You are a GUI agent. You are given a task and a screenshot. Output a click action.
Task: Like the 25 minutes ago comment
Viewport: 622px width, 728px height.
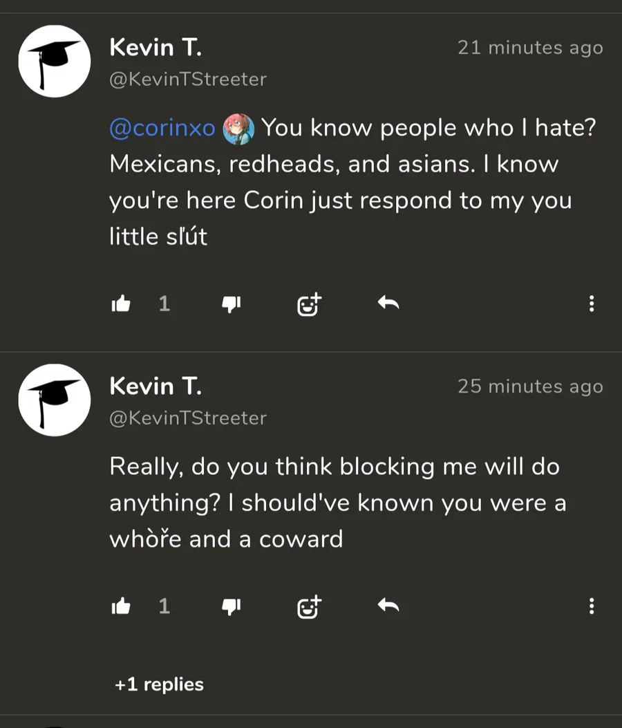pos(121,606)
